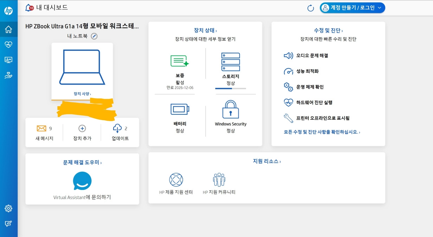Select 하드웨어 진단 실행 text
433x237 pixels.
[314, 102]
